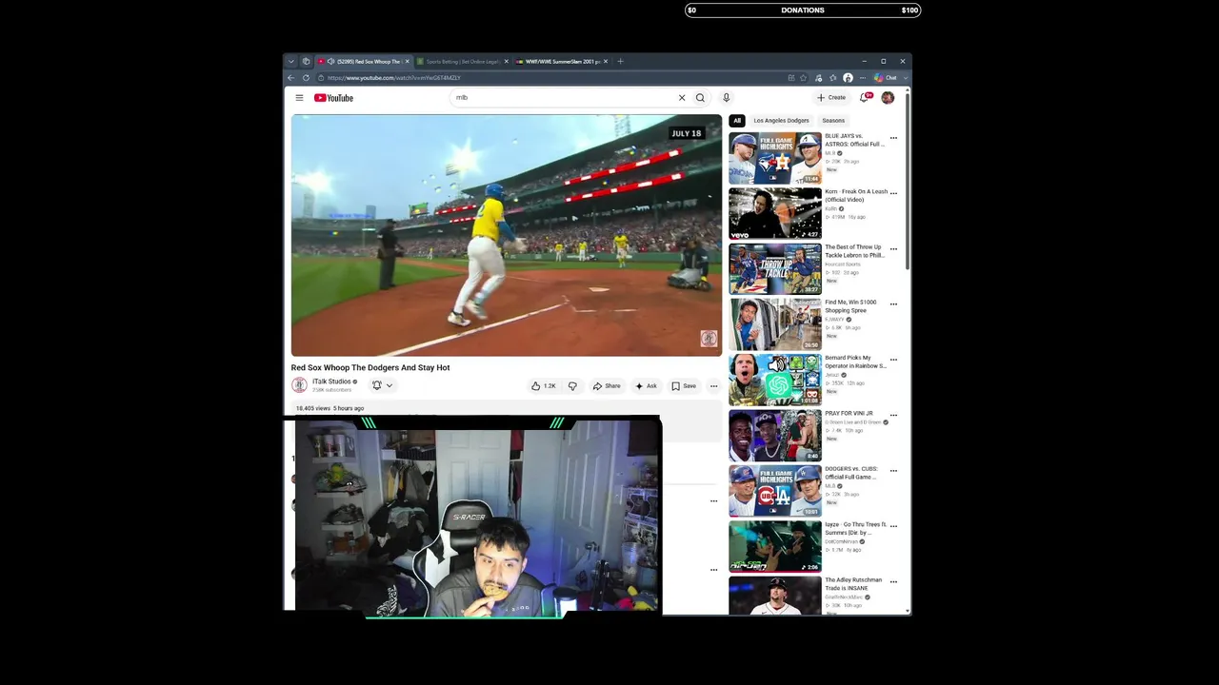Click the DONATIONS goal progress bar
The height and width of the screenshot is (685, 1219).
803,10
